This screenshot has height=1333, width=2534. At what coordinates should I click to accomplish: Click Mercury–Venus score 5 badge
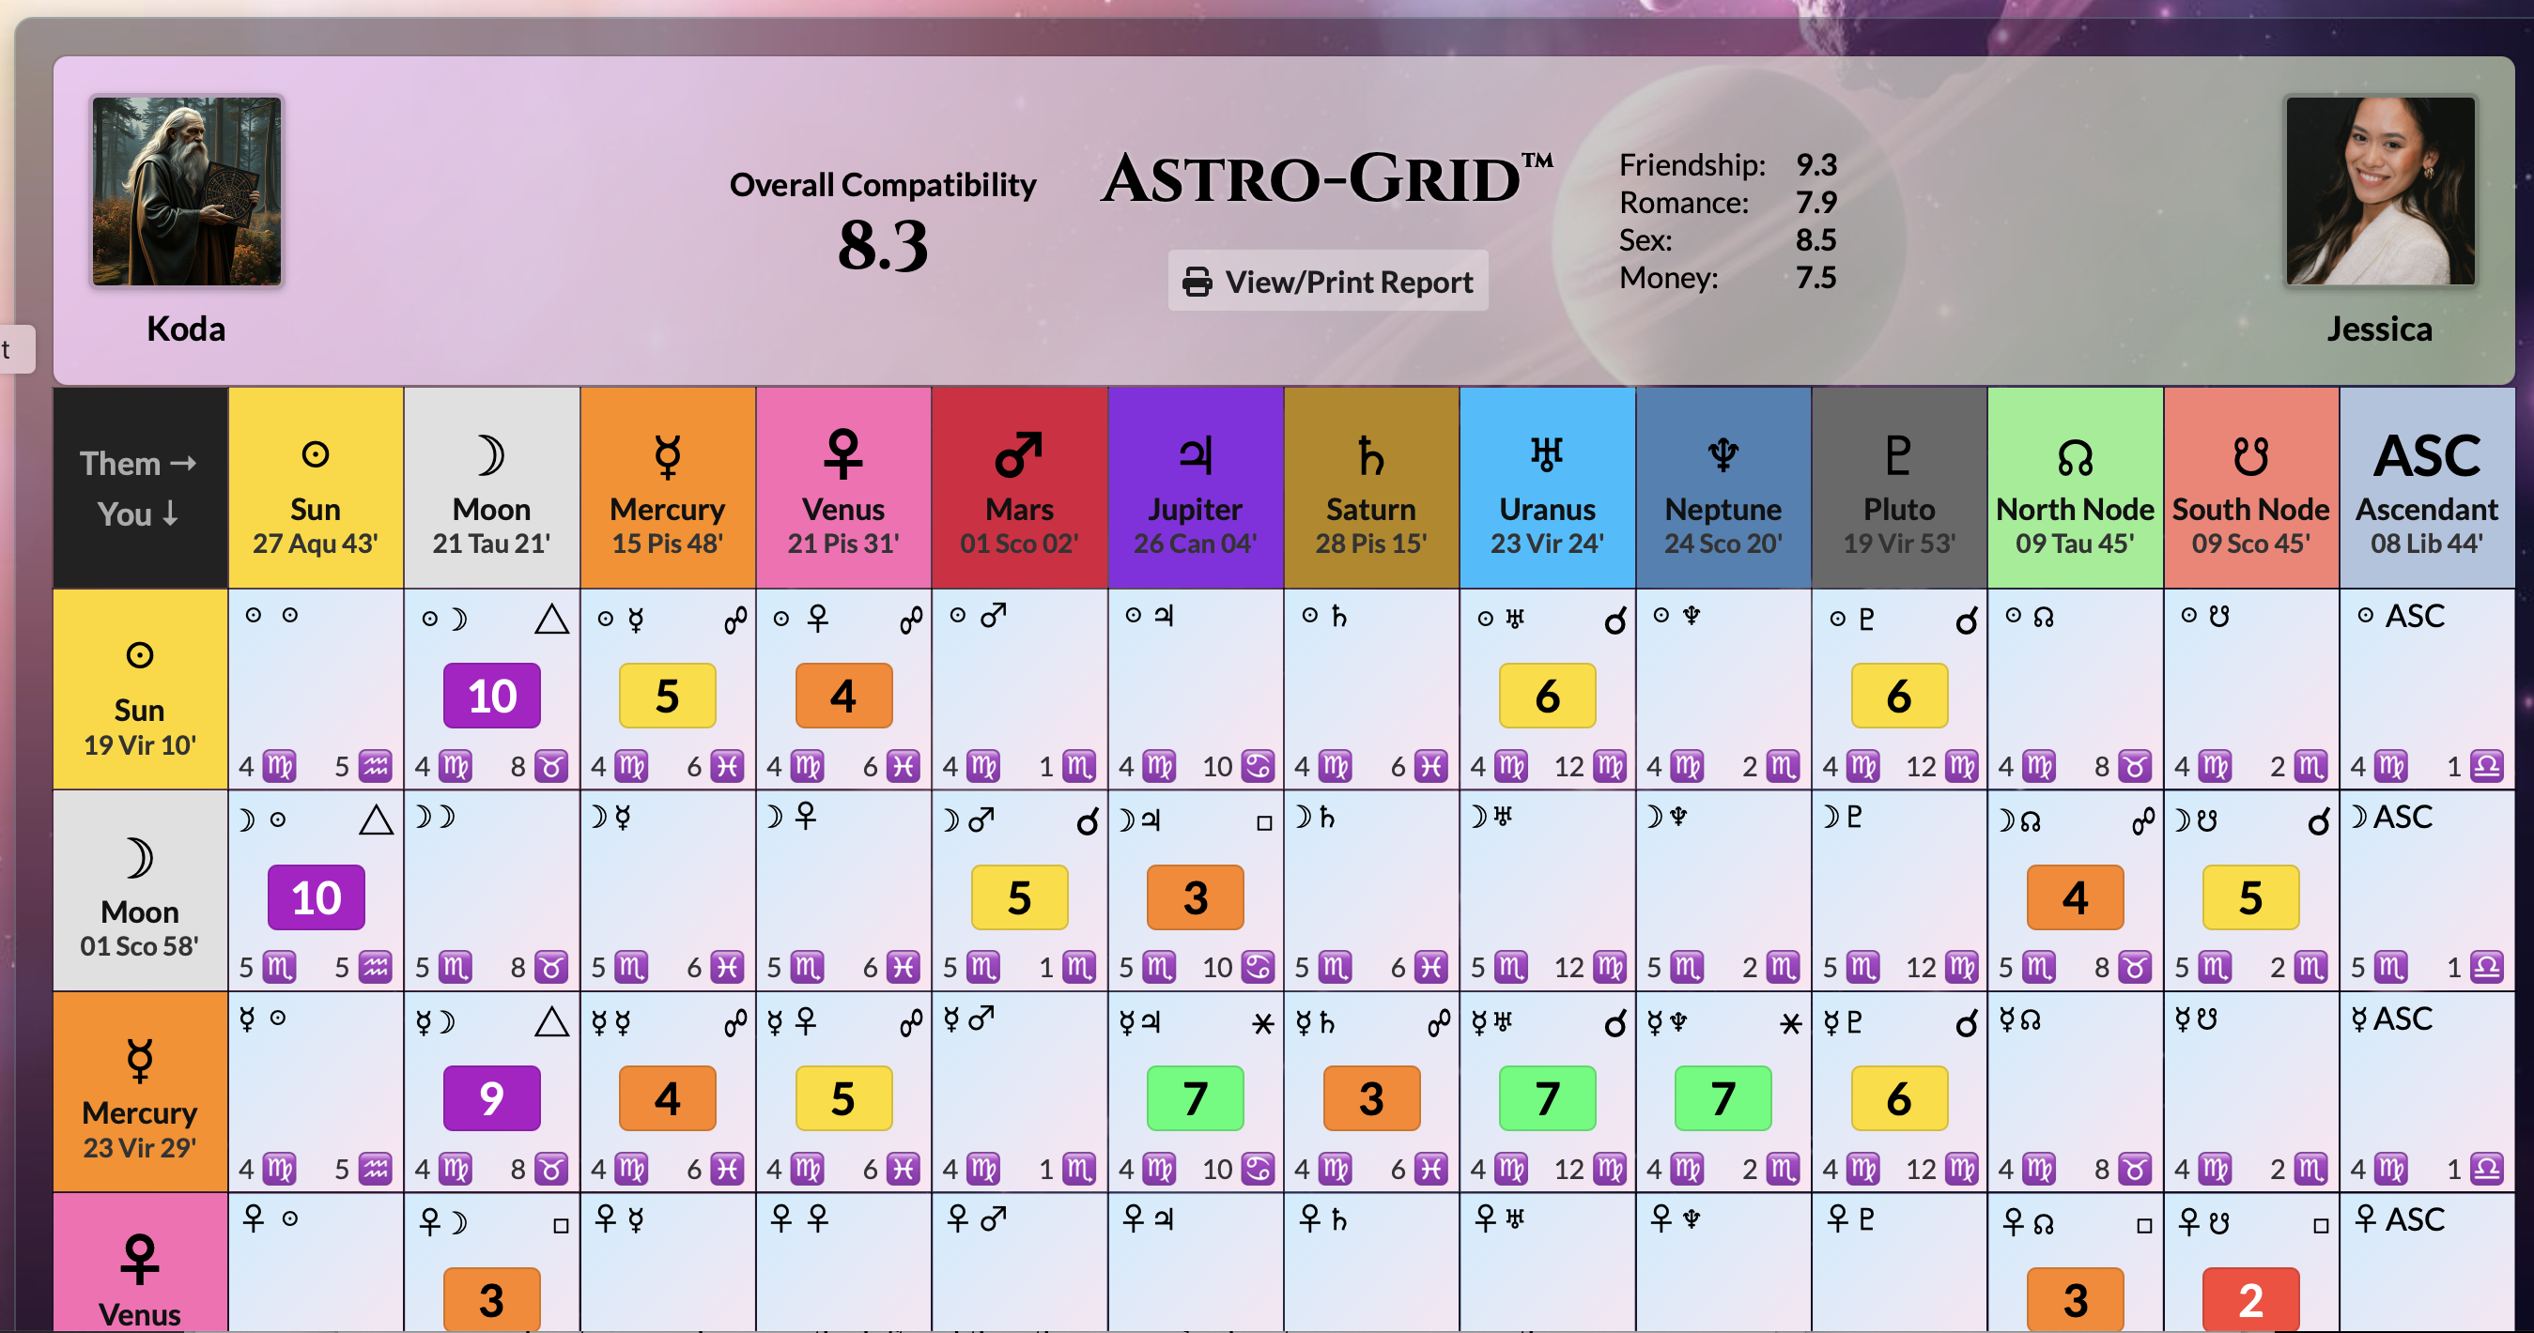click(x=843, y=1098)
